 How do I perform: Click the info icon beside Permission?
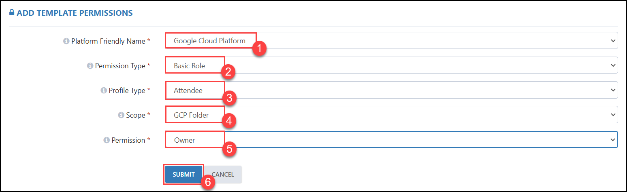pos(107,140)
